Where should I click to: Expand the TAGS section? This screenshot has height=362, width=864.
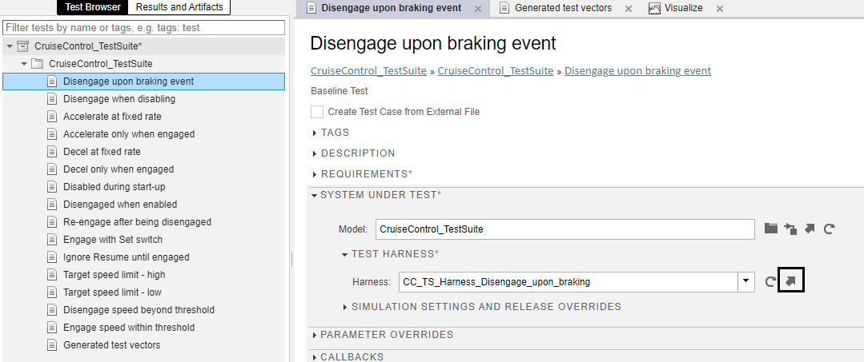315,133
